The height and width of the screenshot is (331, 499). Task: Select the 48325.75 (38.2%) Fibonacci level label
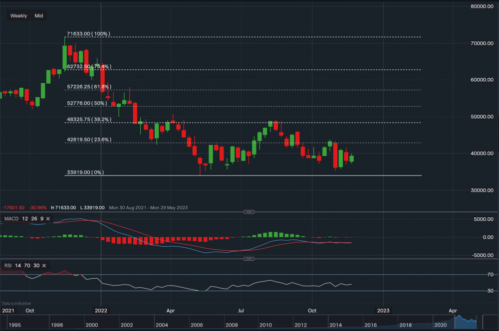point(89,120)
